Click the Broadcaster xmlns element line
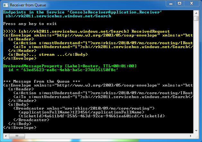Viewport: 202px width, 142px height. pos(84,108)
